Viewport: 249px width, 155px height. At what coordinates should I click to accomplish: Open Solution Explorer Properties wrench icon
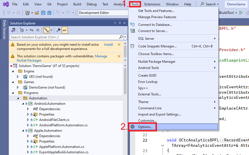coord(59,30)
